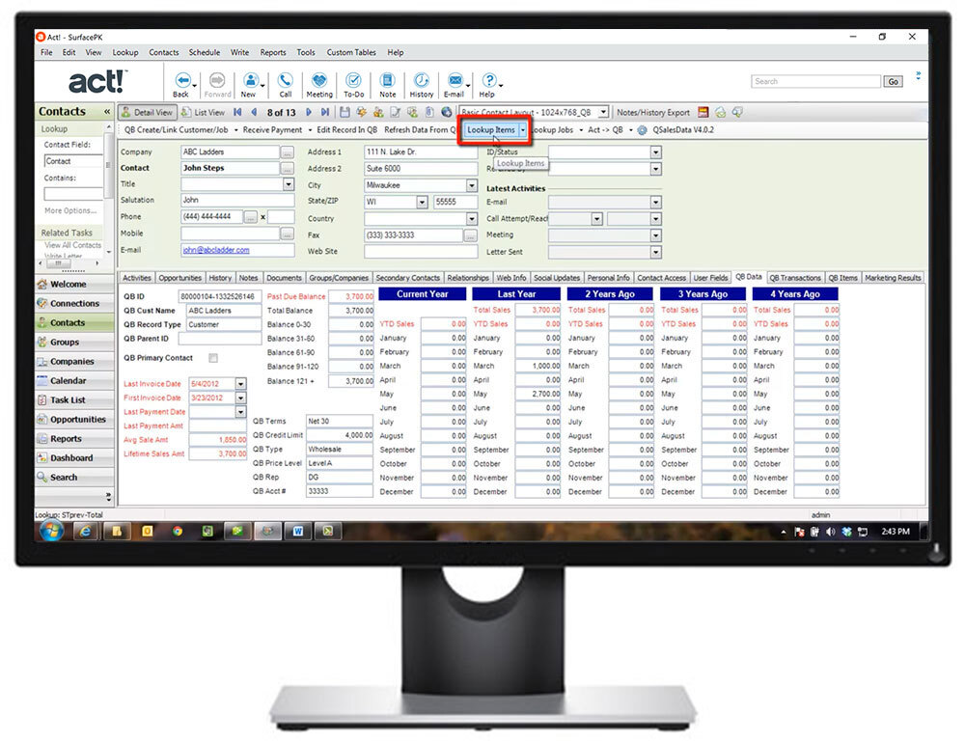Open Connections in the navigation sidebar
Screen dimensions: 965x742
74,303
